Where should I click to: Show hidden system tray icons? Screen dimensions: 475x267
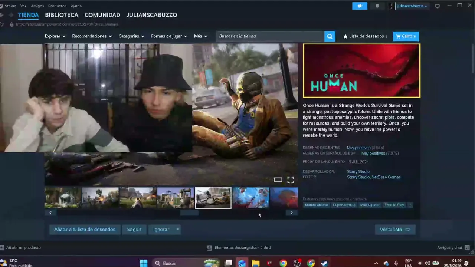pos(376,263)
